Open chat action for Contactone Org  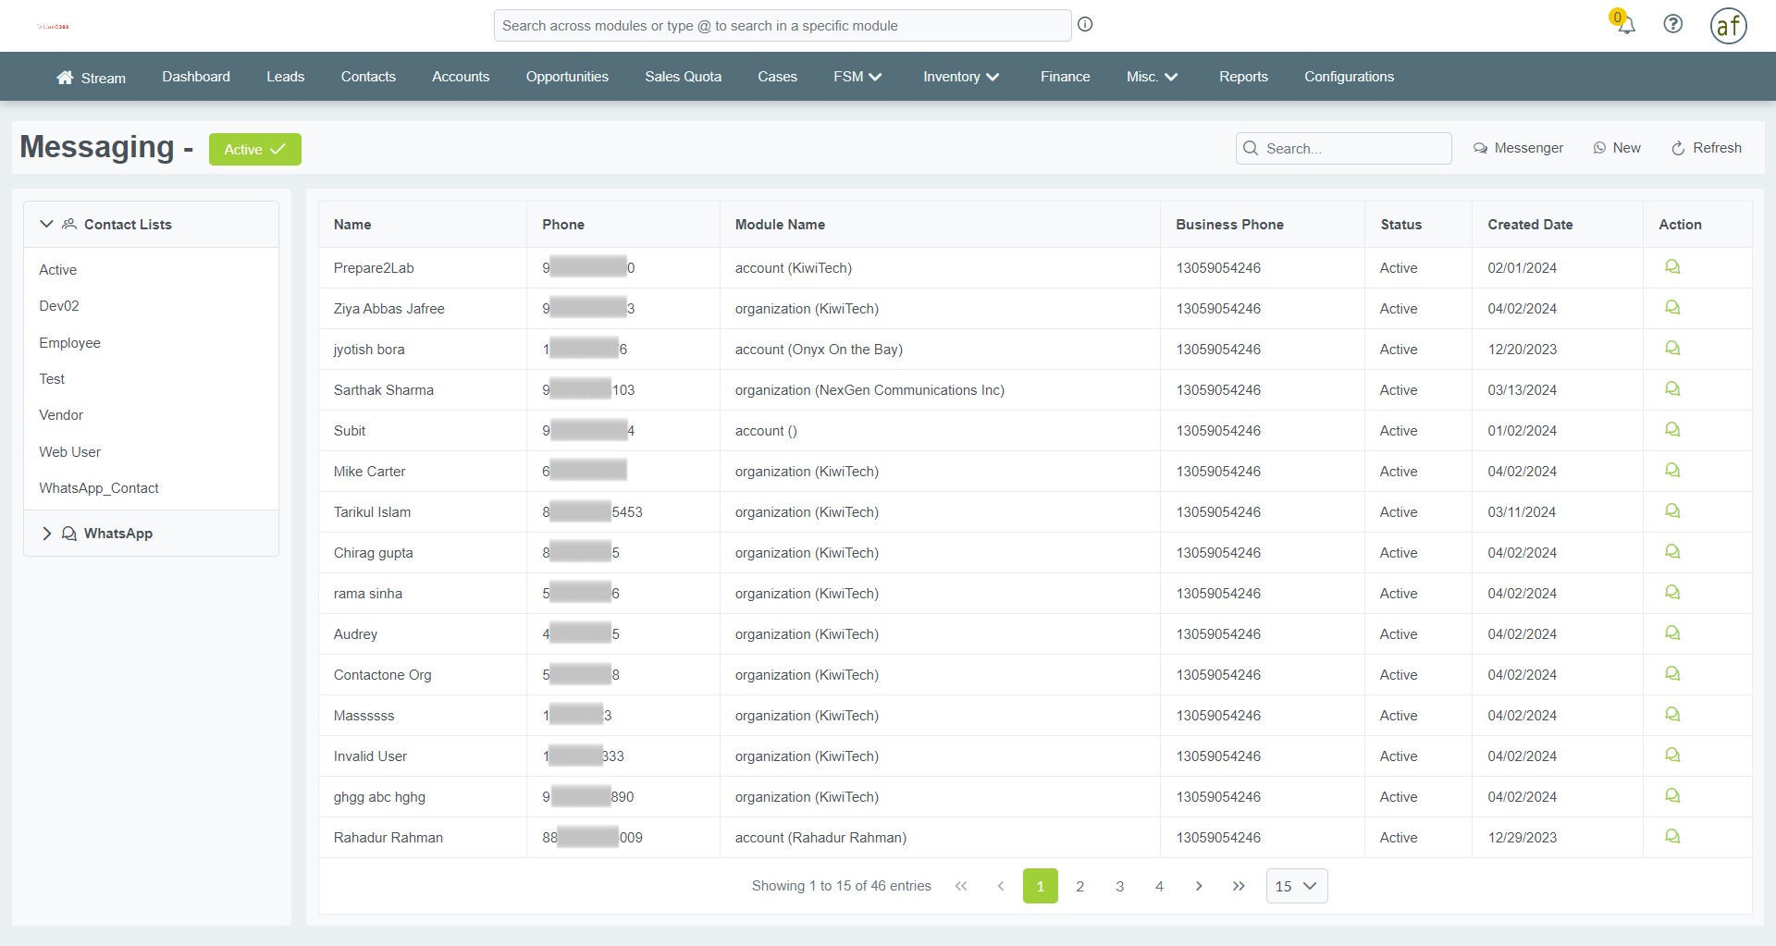pyautogui.click(x=1672, y=674)
